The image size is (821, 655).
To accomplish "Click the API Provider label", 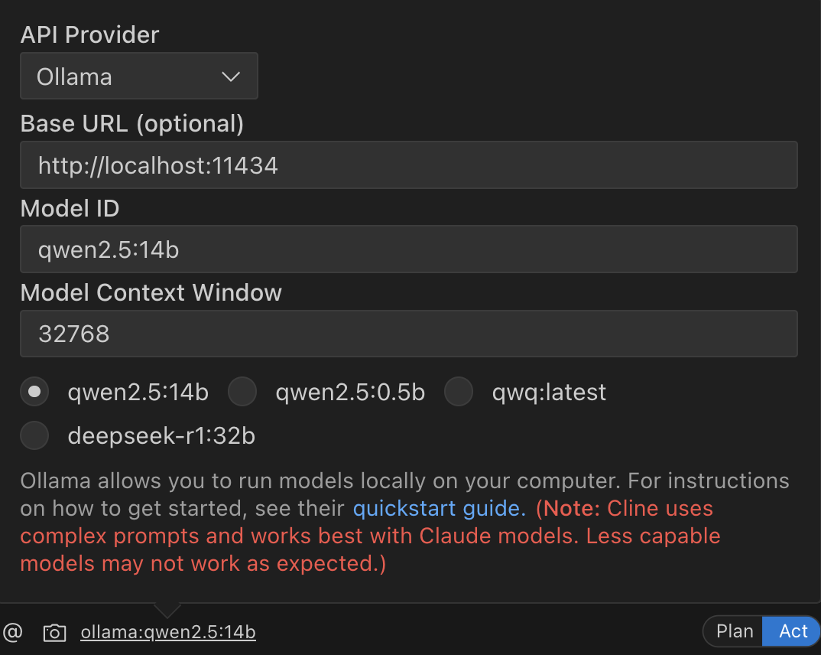I will click(89, 34).
